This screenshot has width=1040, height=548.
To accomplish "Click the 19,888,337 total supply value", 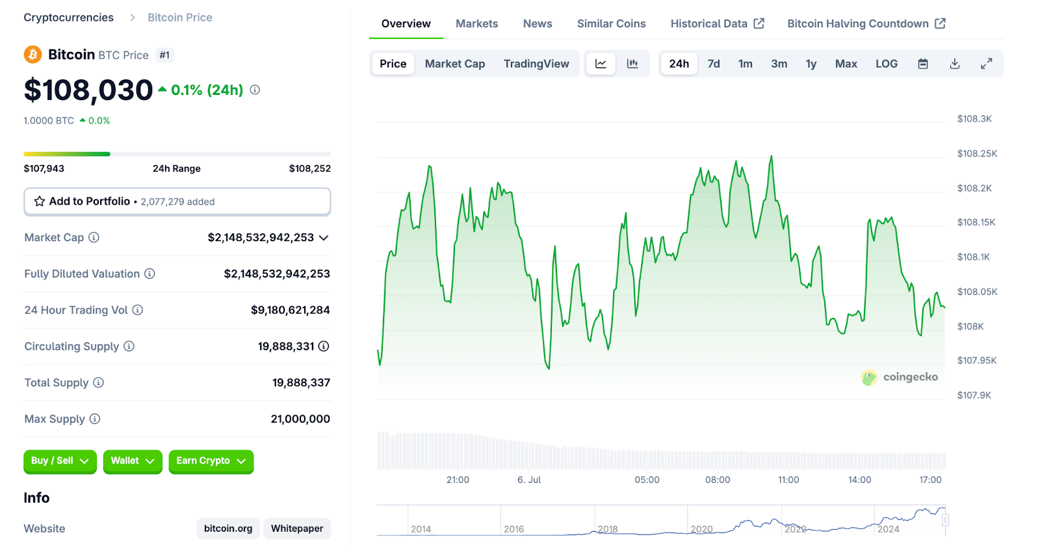I will 301,383.
